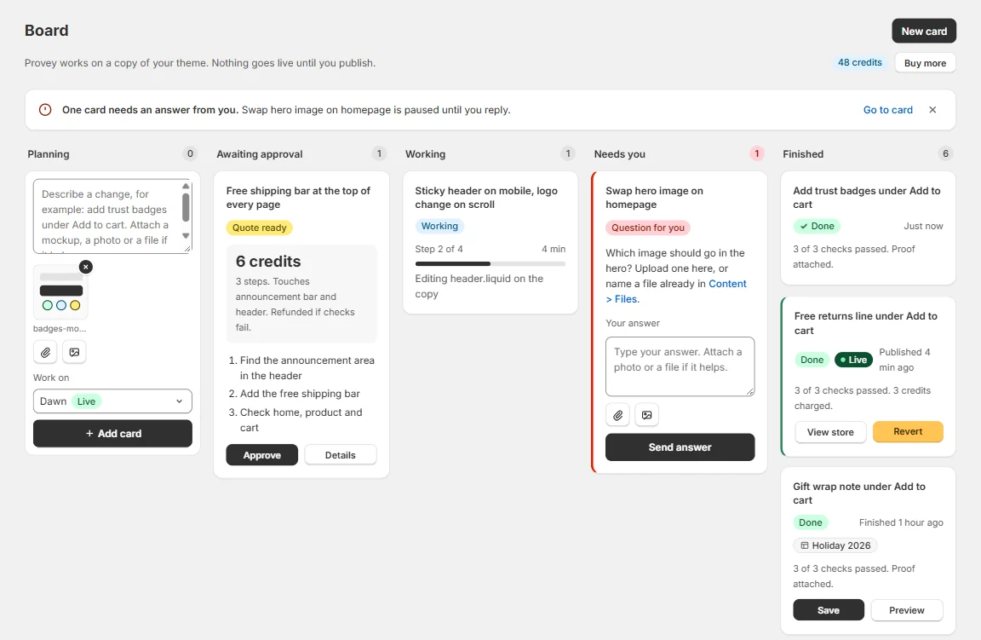
Task: Click the Quote ready badge
Action: [x=259, y=228]
